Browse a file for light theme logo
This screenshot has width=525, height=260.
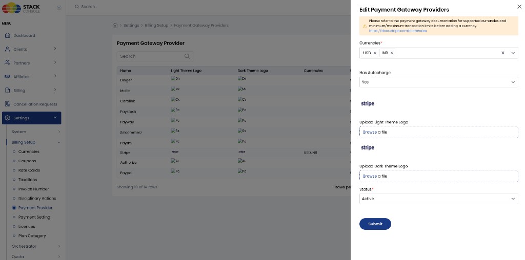439,133
